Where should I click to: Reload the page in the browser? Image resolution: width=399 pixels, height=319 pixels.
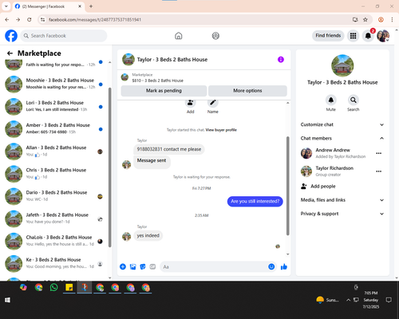[30, 19]
